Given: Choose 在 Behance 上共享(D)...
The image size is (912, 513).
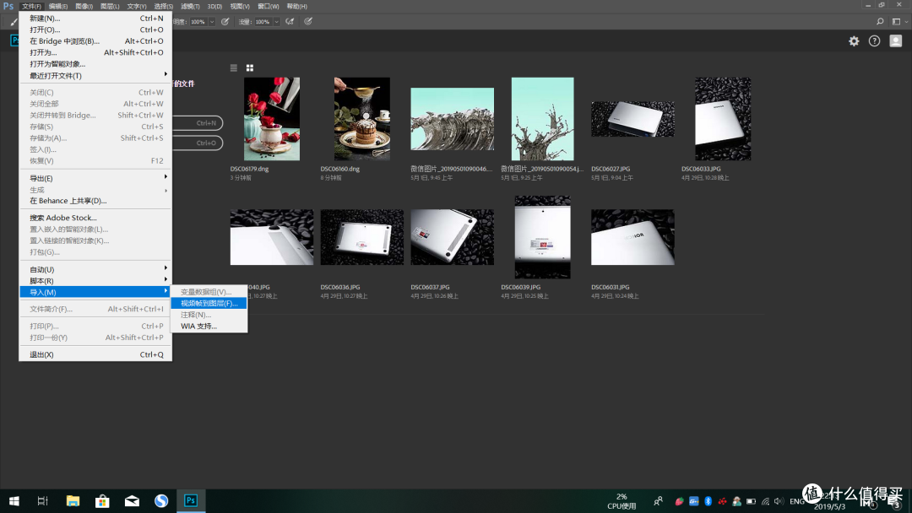Looking at the screenshot, I should tap(96, 201).
